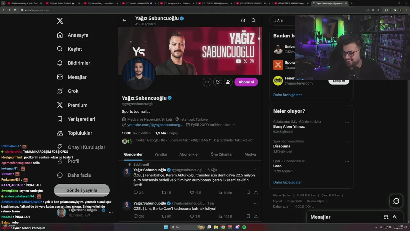The height and width of the screenshot is (231, 410).
Task: Switch to the Medya tab
Action: (x=250, y=154)
